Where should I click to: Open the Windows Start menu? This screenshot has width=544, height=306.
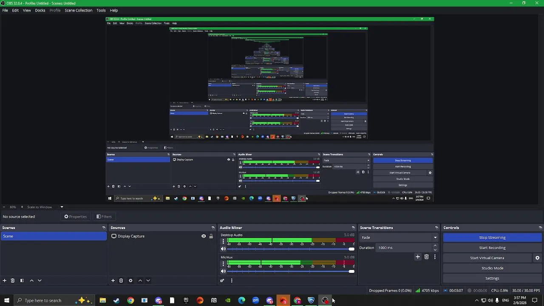pos(6,300)
